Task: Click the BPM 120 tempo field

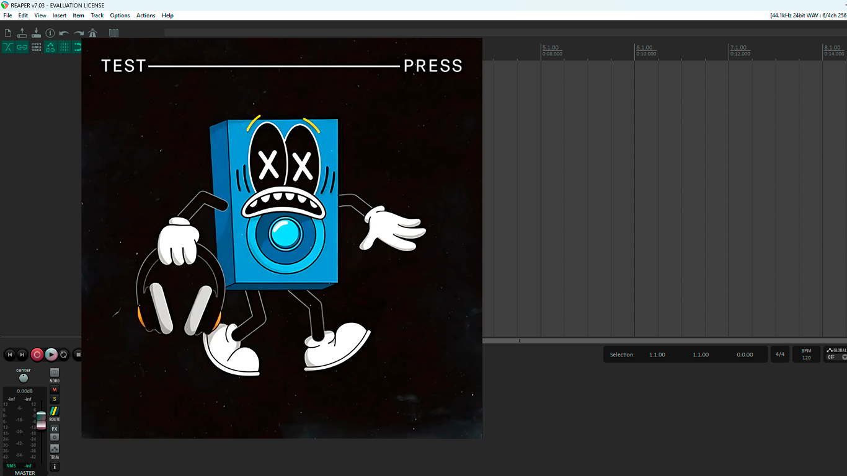Action: [x=806, y=355]
